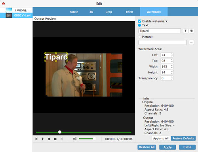Click the Width value field showing 143
Screen dimensions: 198x152
(x=166, y=66)
